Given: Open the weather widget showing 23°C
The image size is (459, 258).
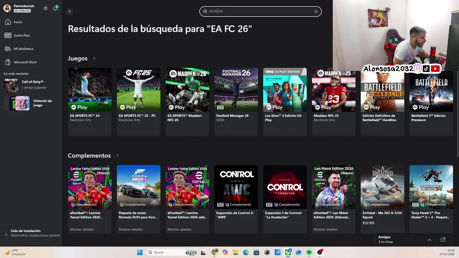Looking at the screenshot, I should (15, 252).
